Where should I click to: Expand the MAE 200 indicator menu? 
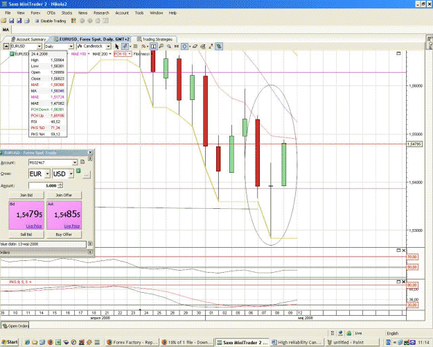[110, 54]
